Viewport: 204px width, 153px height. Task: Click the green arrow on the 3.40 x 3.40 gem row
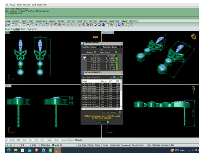(x=117, y=69)
